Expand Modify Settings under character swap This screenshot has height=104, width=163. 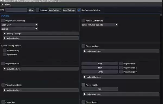pyautogui.click(x=41, y=33)
